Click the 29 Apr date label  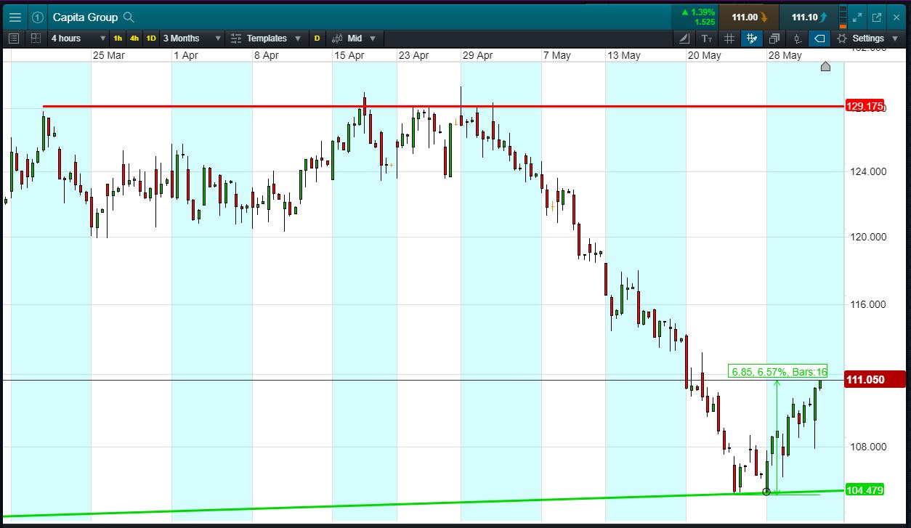tap(478, 55)
